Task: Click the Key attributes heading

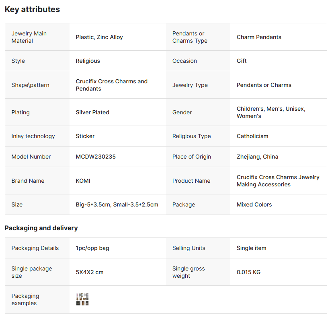Action: coord(32,9)
